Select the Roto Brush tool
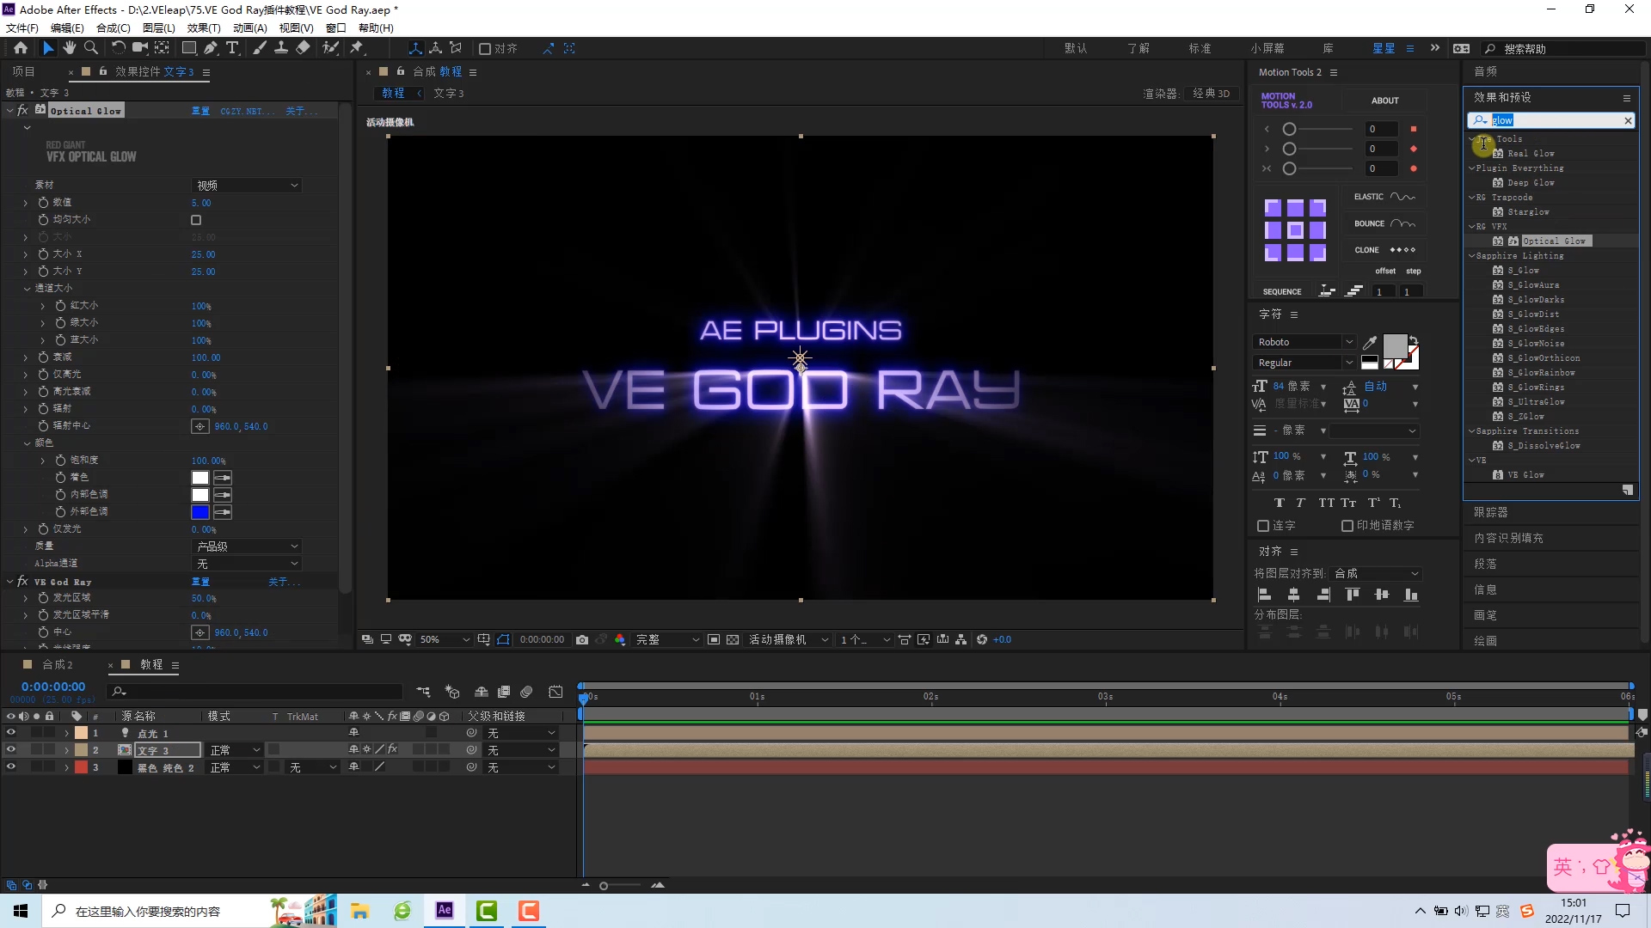The width and height of the screenshot is (1651, 928). tap(330, 48)
